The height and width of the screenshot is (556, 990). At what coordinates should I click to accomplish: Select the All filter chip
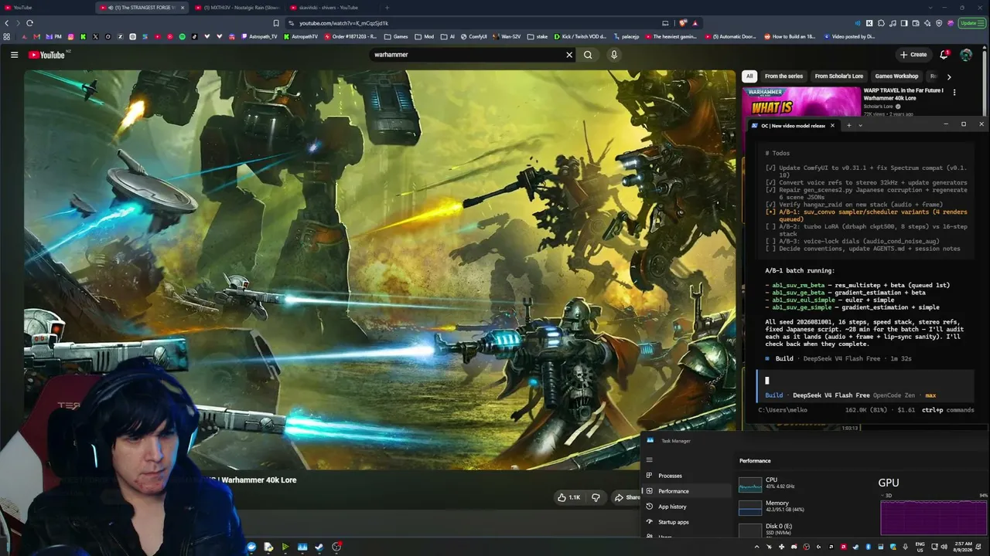[x=749, y=76]
